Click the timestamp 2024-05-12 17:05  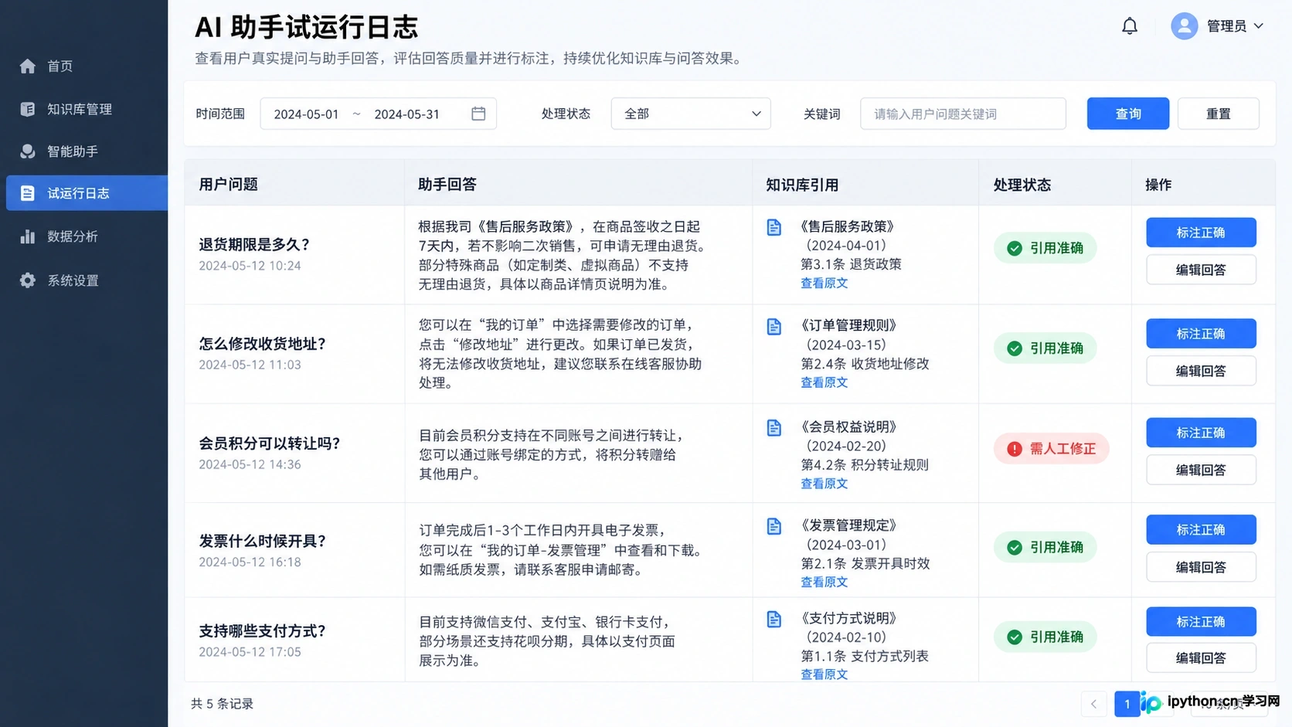pos(250,652)
